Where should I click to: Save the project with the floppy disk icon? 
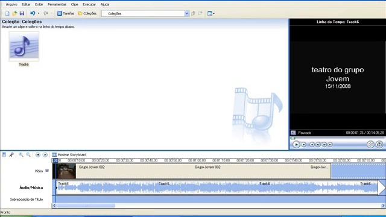tap(22, 13)
